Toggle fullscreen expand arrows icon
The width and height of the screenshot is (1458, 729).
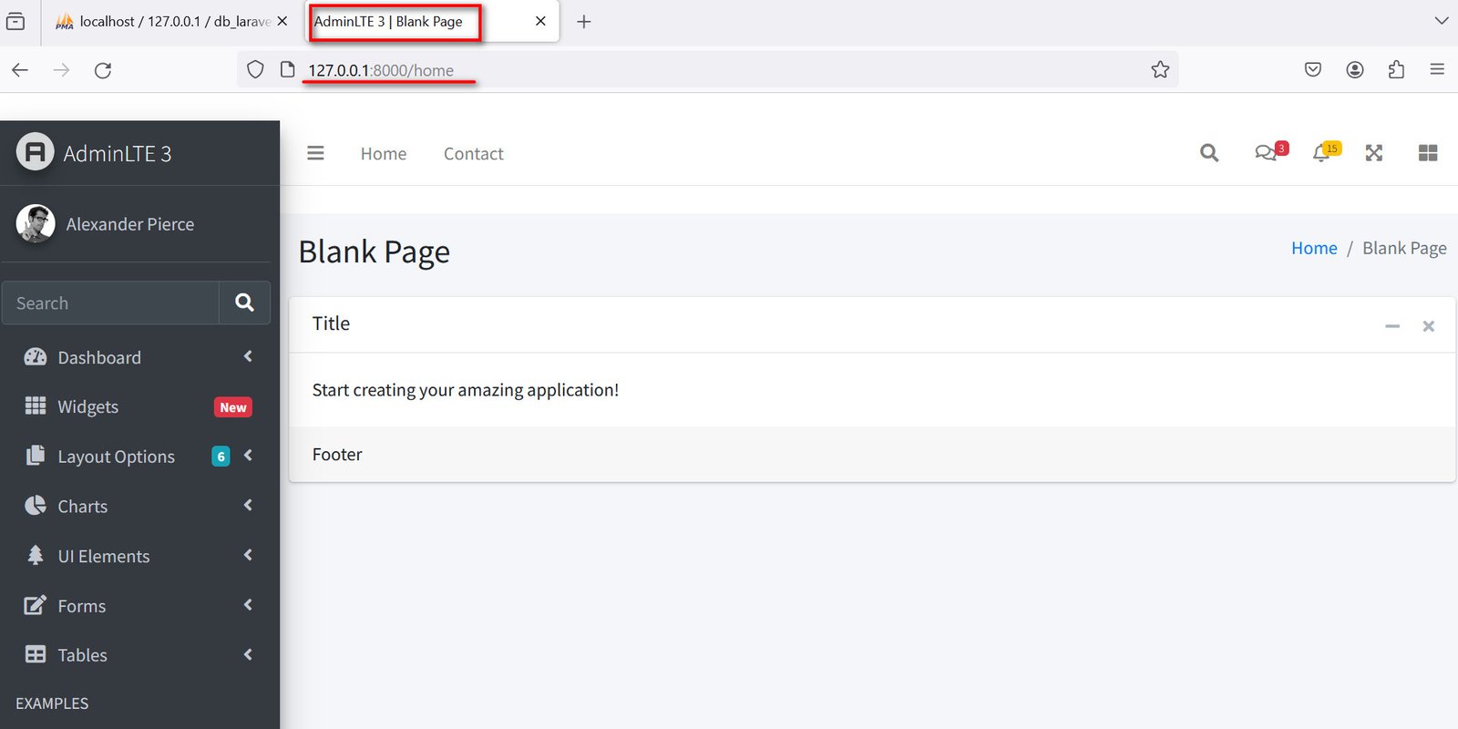1374,153
